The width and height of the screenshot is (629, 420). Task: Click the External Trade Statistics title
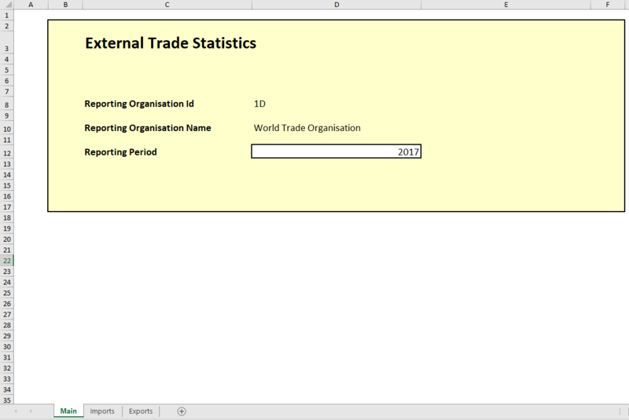pyautogui.click(x=171, y=43)
